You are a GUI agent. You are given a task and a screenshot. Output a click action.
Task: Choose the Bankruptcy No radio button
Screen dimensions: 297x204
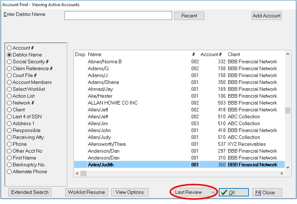(9, 165)
